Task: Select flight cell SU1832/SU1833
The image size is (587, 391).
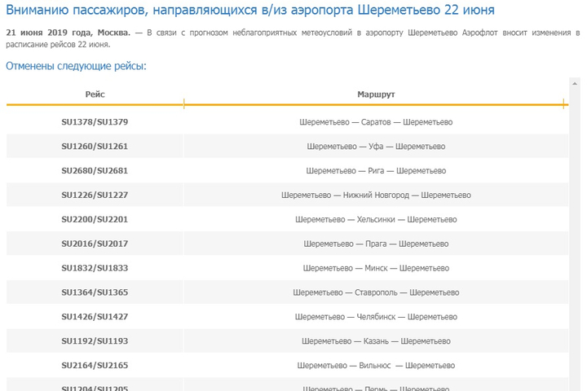Action: [95, 268]
